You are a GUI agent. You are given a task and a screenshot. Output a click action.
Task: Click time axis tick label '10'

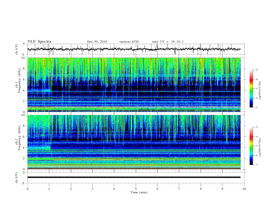[244, 189]
